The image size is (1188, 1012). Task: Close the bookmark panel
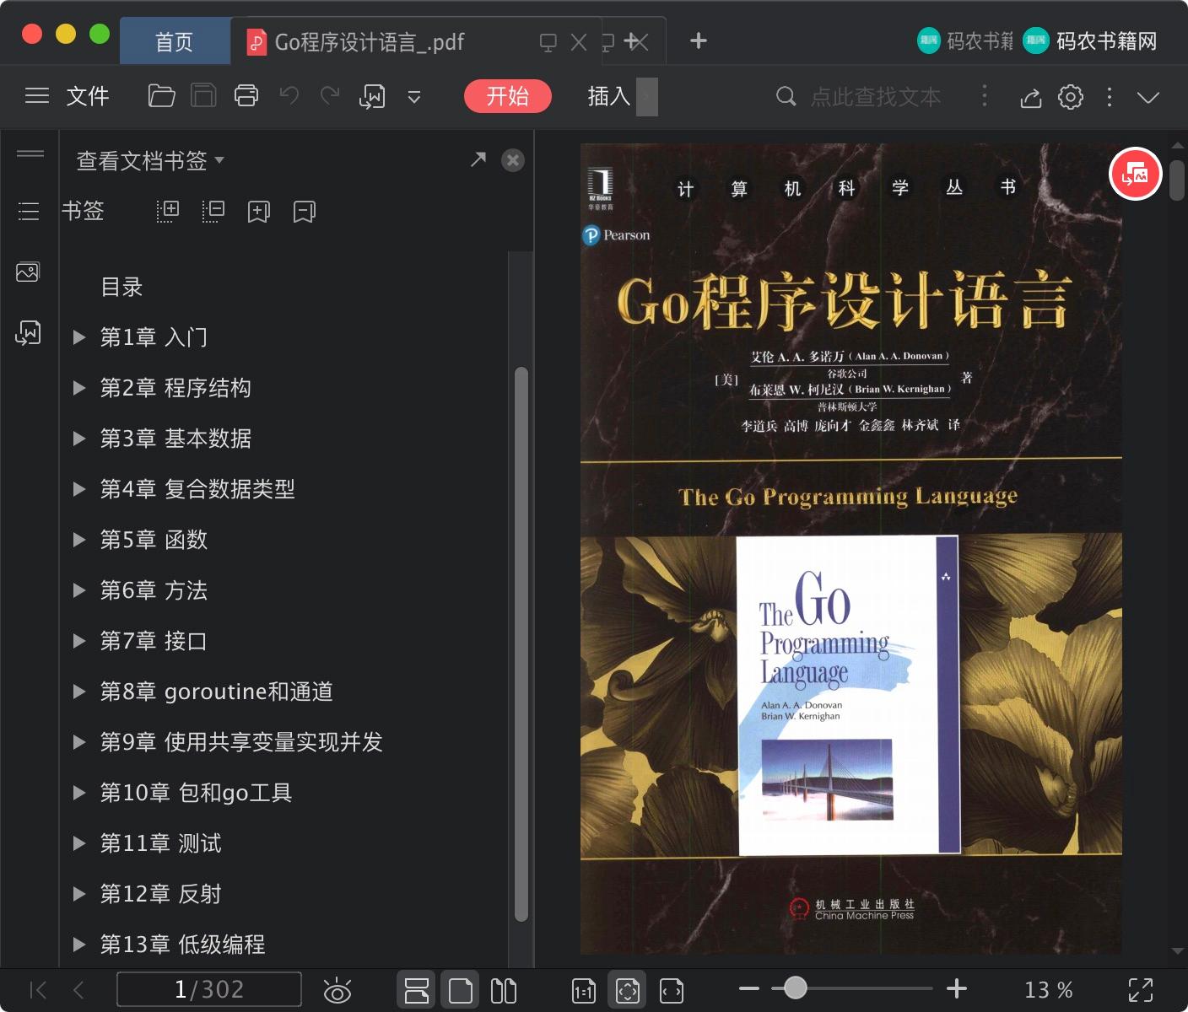pyautogui.click(x=513, y=160)
